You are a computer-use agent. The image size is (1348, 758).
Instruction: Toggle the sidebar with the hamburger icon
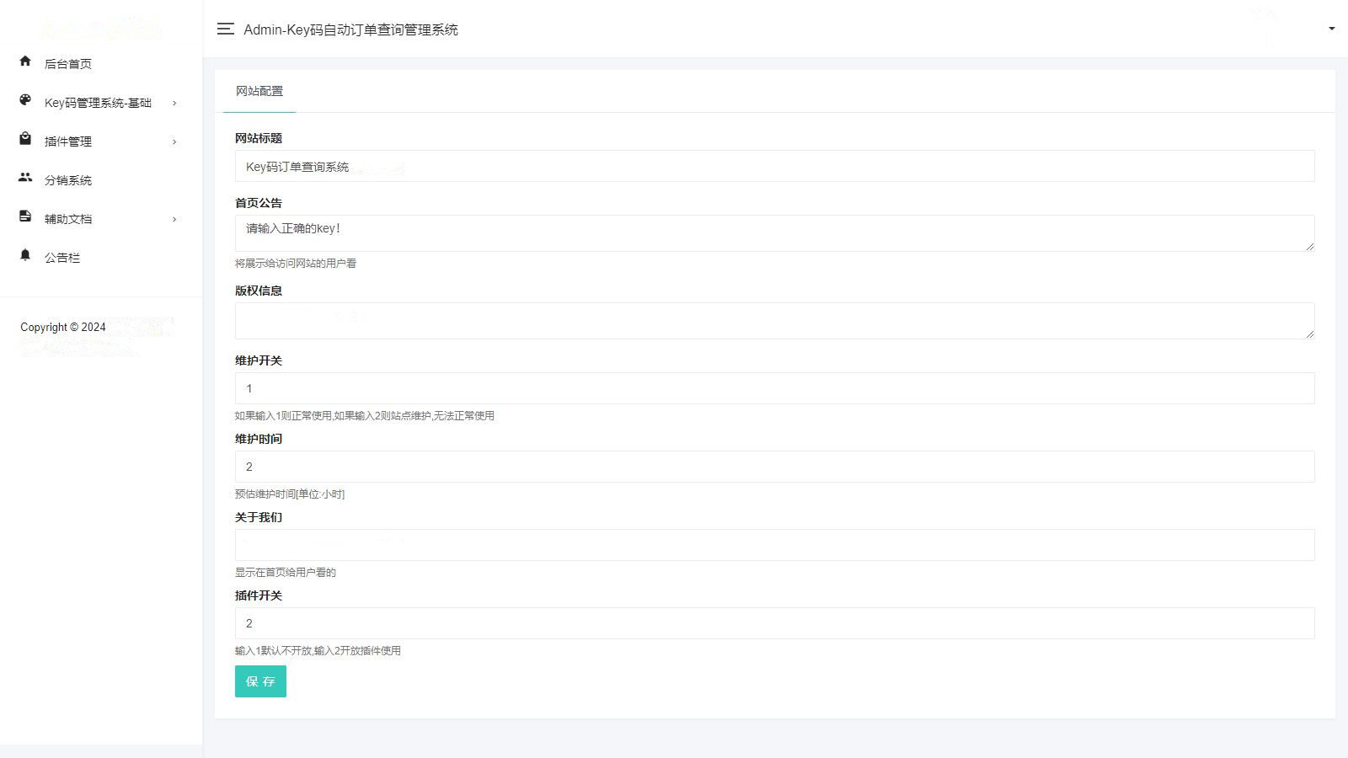(x=225, y=29)
